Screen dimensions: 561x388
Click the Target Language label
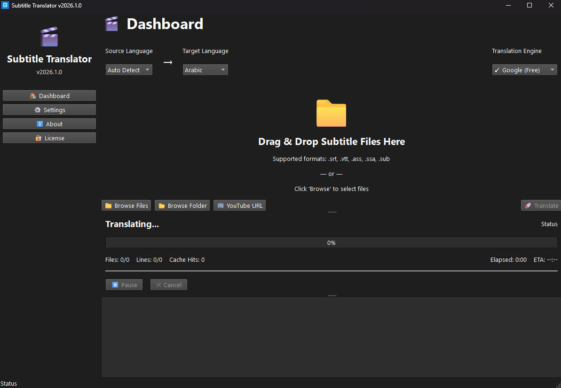click(x=205, y=51)
